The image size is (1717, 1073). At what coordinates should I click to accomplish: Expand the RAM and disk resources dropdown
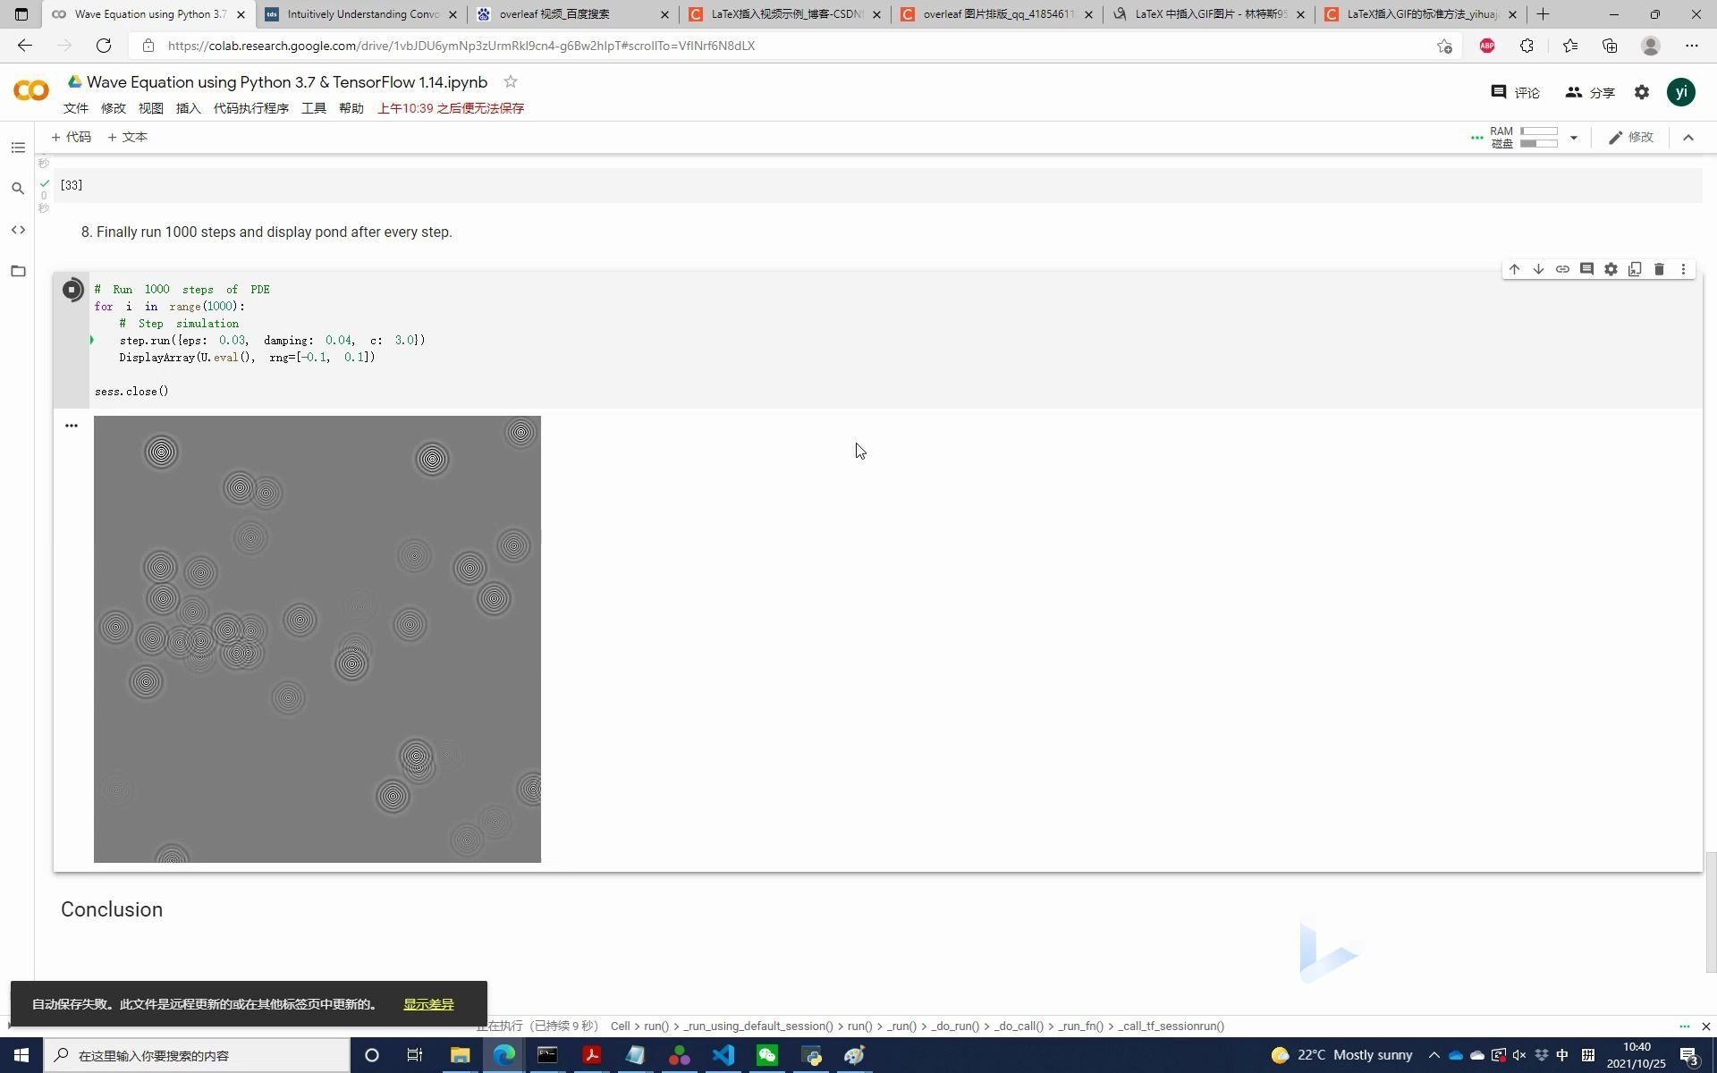[1573, 137]
